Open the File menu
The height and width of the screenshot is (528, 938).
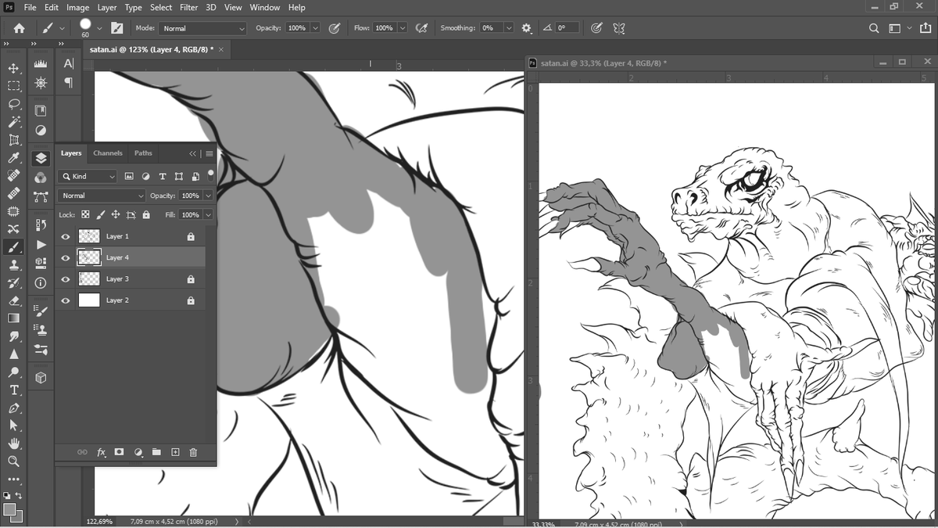click(30, 7)
